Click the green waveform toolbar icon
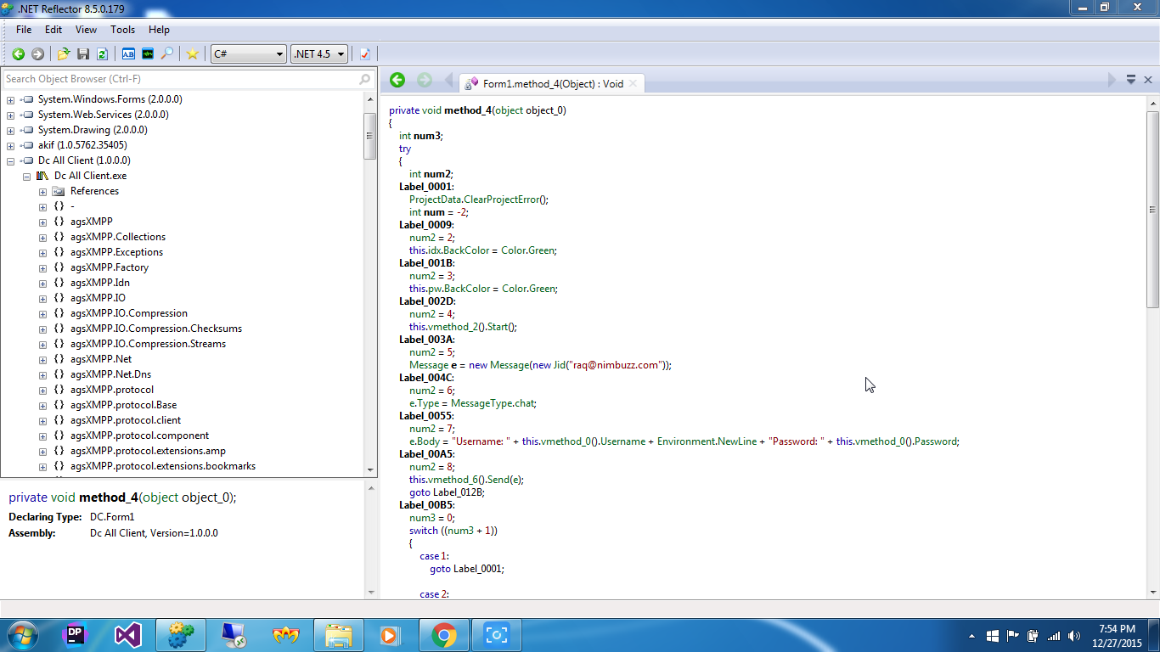This screenshot has width=1160, height=652. 148,53
